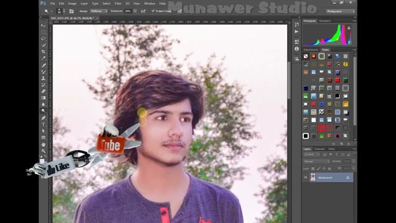Screen dimensions: 396x223
Task: Select the Eyedropper tool
Action: (x=43, y=58)
